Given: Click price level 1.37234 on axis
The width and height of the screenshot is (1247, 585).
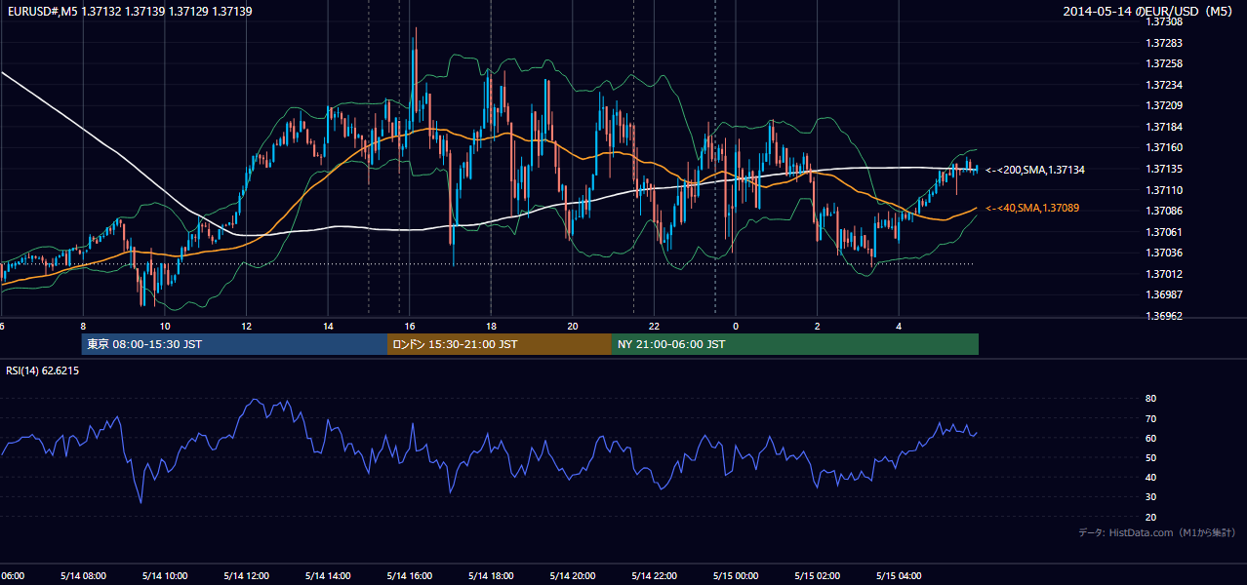Looking at the screenshot, I should click(1164, 85).
